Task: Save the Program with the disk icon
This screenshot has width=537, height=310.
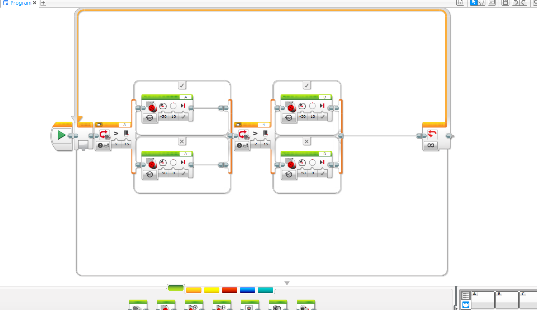Action: [505, 3]
